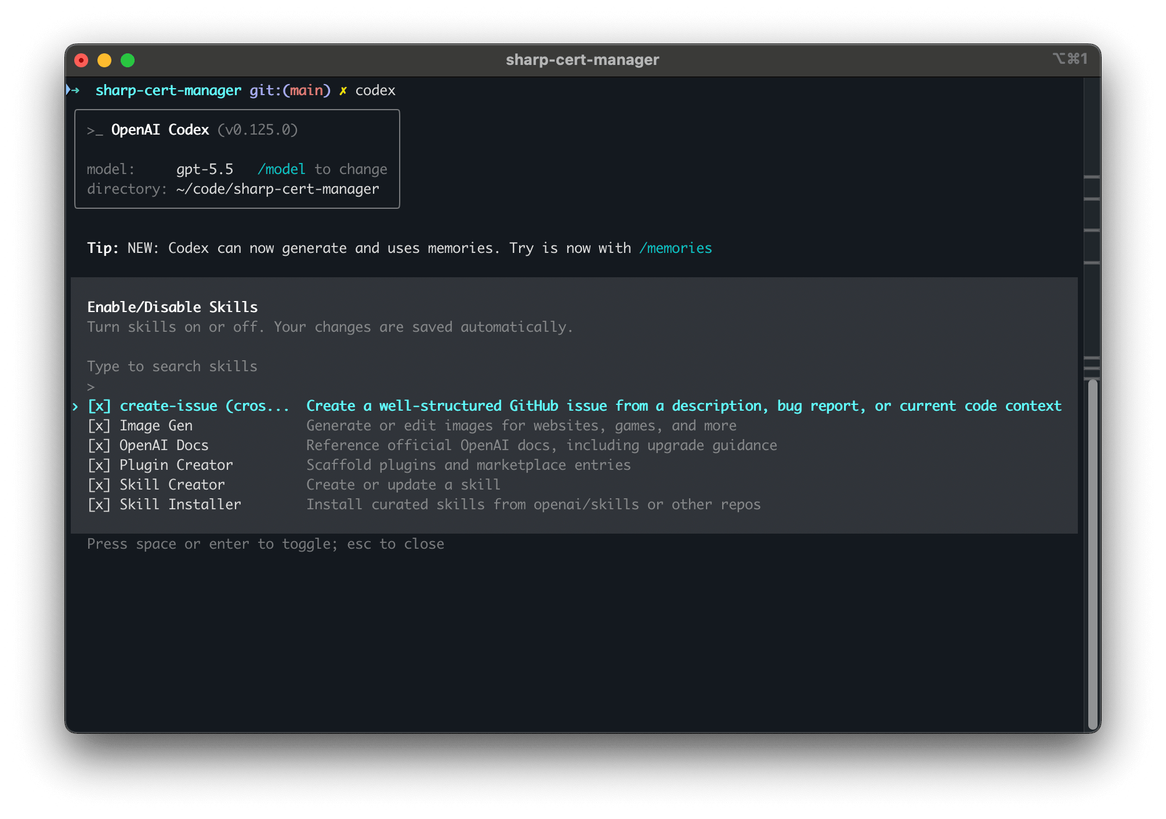This screenshot has width=1166, height=819.
Task: Click the 'OpenAI Codex' title text
Action: pyautogui.click(x=160, y=130)
